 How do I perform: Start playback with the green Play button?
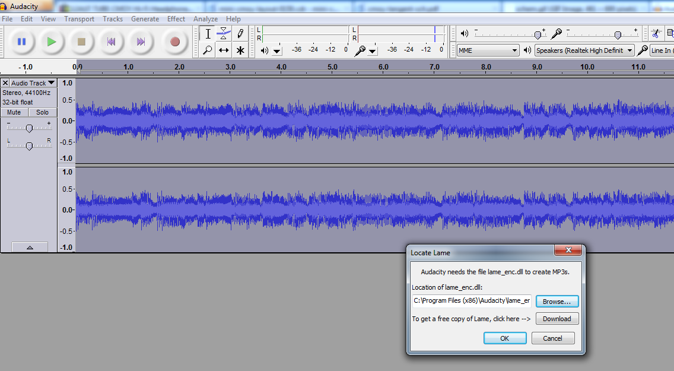51,42
